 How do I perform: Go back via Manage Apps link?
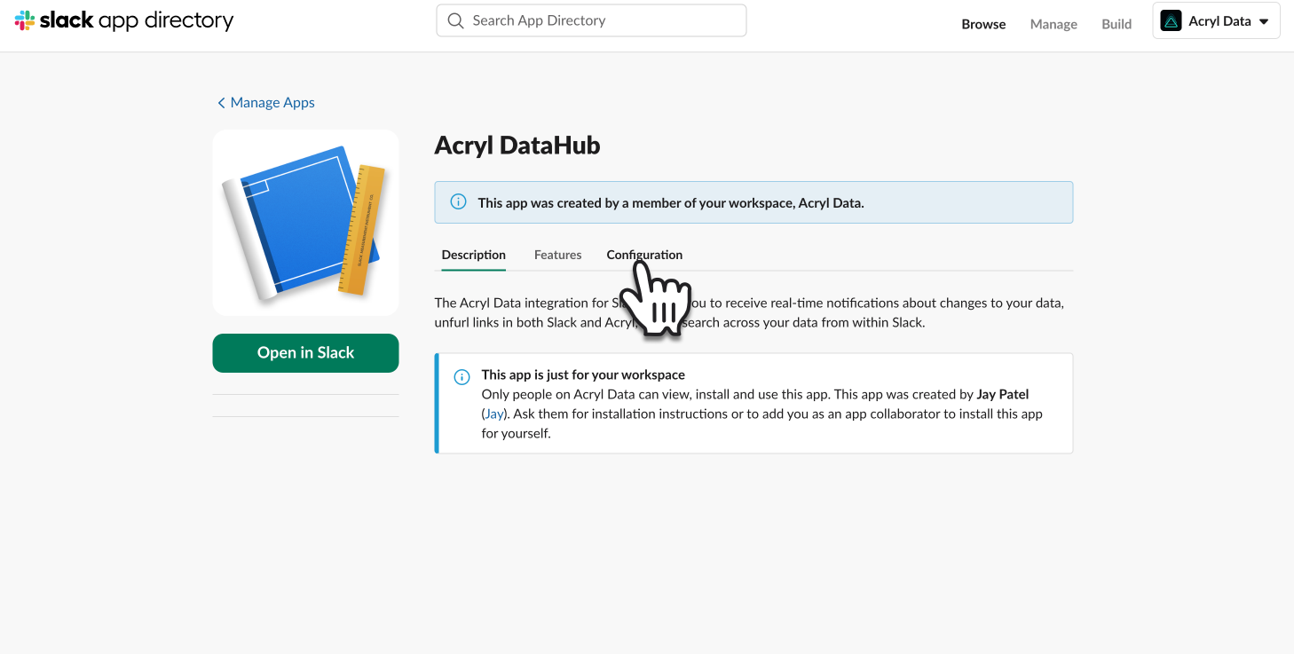[x=272, y=103]
